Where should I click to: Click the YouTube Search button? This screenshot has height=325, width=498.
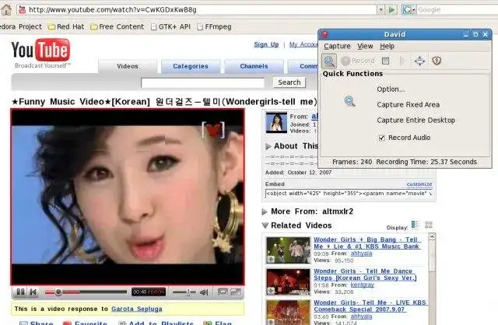pyautogui.click(x=289, y=82)
